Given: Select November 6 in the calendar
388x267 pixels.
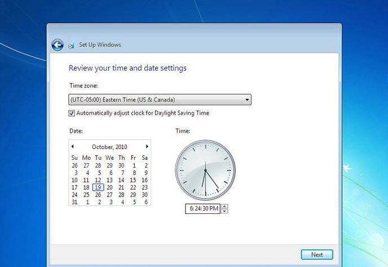Looking at the screenshot, I should coord(146,202).
